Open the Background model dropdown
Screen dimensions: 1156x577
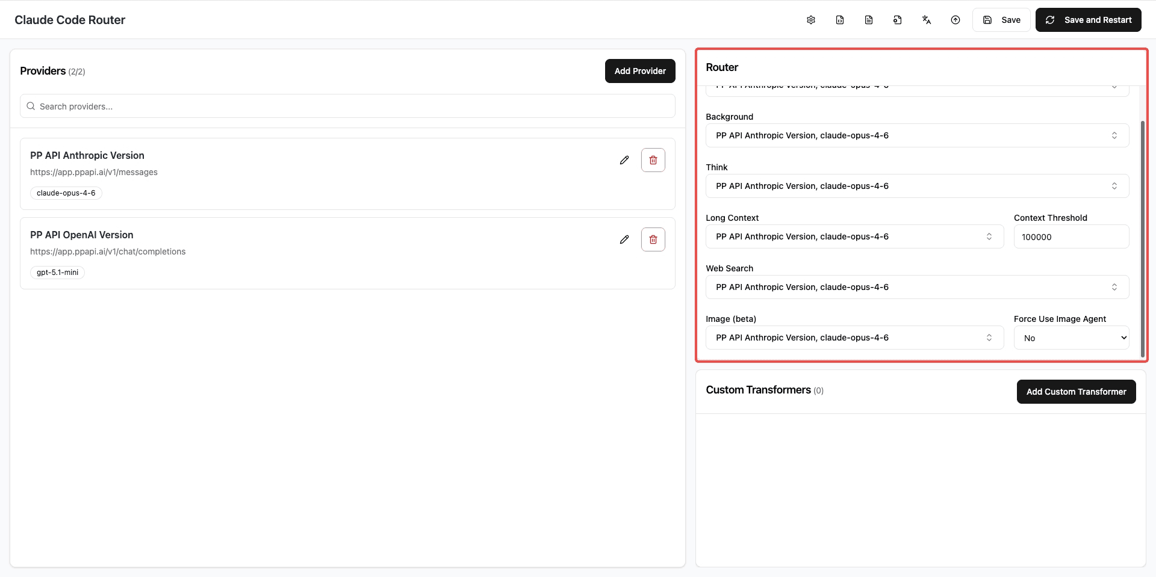(x=917, y=135)
